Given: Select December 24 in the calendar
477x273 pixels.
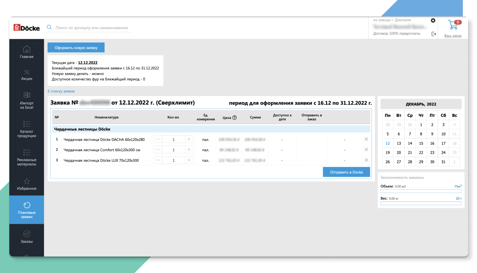Looking at the screenshot, I should point(443,153).
